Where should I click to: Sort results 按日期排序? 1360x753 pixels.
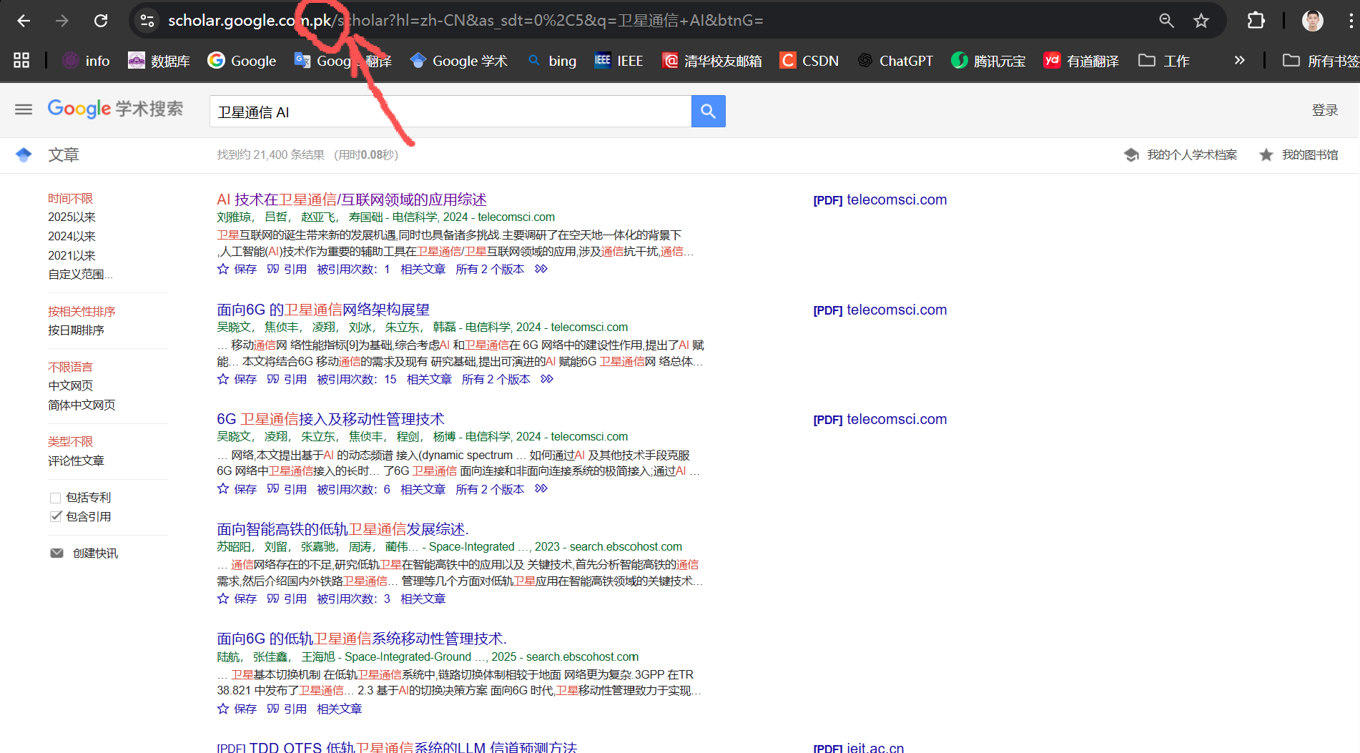76,330
